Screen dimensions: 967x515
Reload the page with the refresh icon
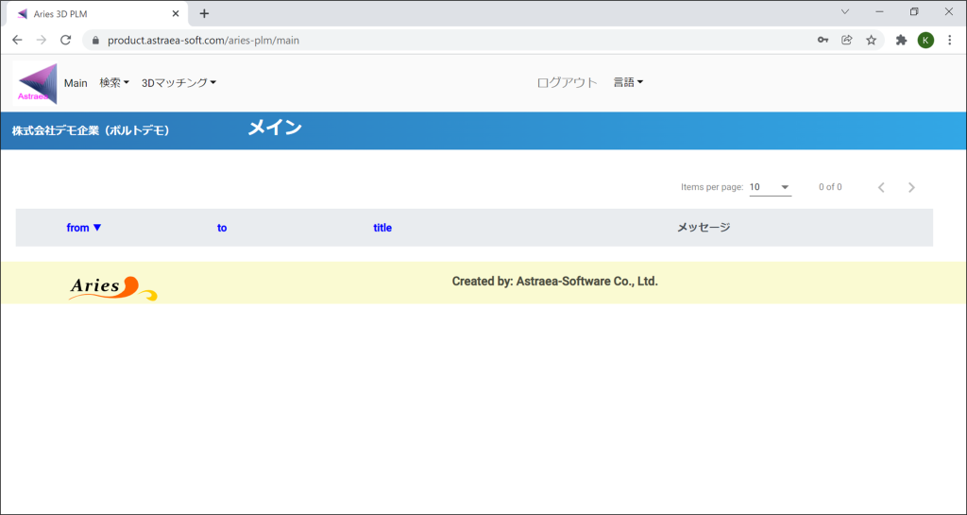point(65,40)
